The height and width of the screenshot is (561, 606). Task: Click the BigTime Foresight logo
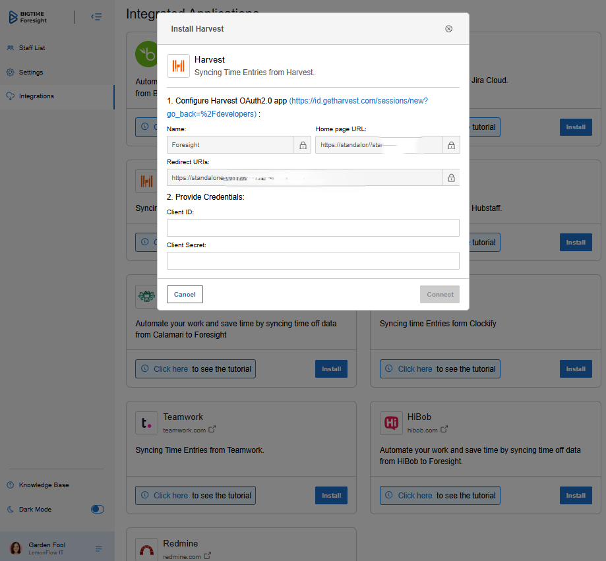pos(28,17)
